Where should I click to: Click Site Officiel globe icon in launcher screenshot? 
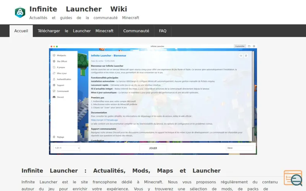coord(54,61)
